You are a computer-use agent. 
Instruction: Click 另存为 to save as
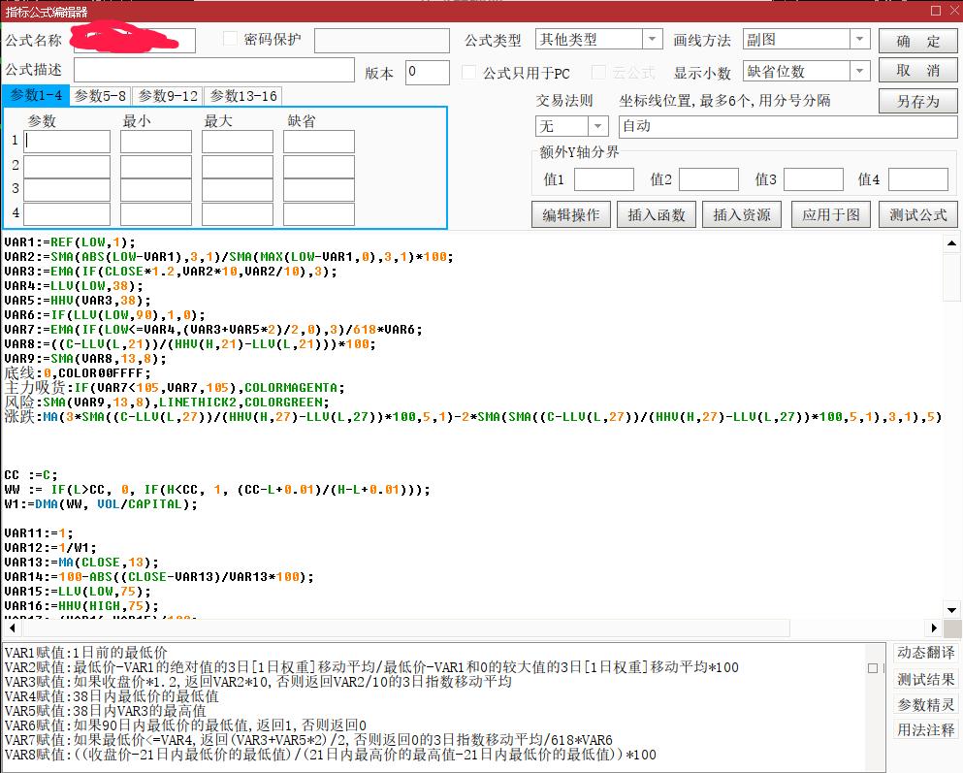click(x=915, y=100)
